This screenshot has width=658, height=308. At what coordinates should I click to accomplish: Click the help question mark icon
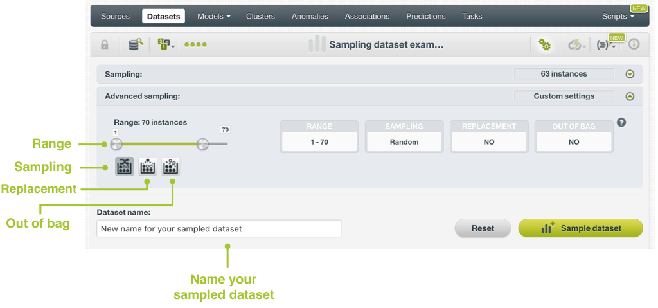pyautogui.click(x=621, y=123)
